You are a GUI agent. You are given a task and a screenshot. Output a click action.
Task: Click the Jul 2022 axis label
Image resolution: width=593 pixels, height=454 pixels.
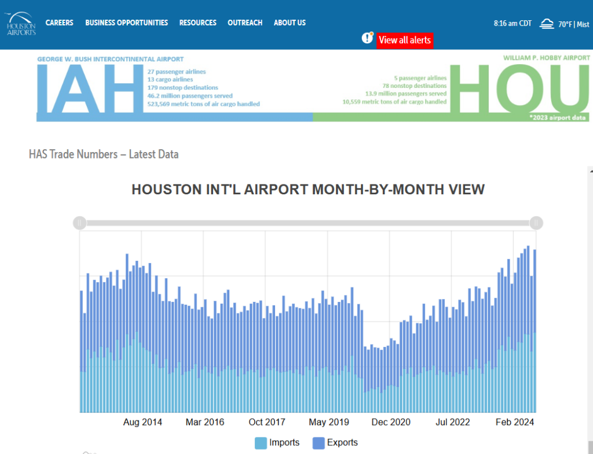453,422
